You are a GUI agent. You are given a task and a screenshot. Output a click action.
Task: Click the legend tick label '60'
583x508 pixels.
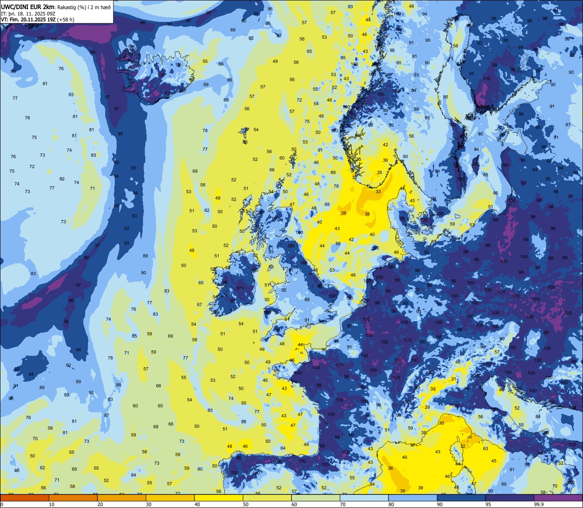(x=294, y=504)
